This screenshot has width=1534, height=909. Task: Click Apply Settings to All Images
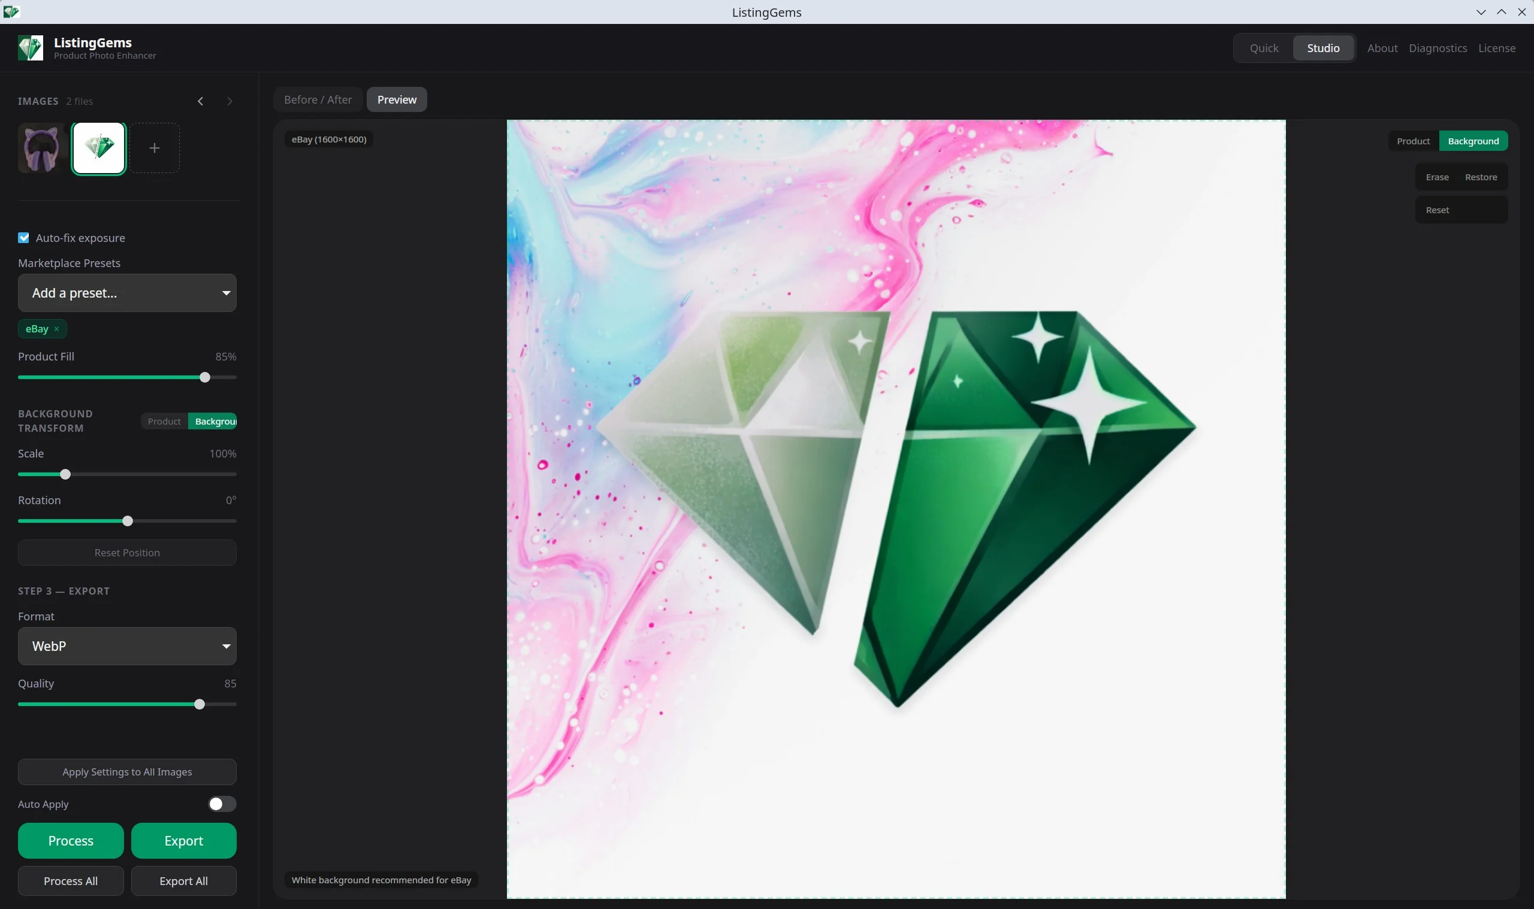pos(126,771)
